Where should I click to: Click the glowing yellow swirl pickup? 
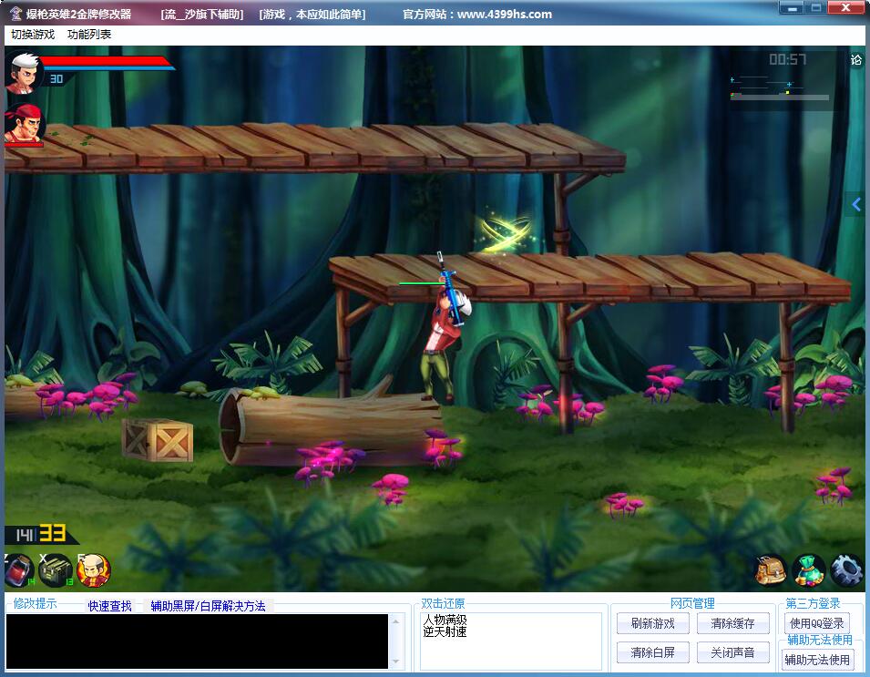[x=505, y=232]
